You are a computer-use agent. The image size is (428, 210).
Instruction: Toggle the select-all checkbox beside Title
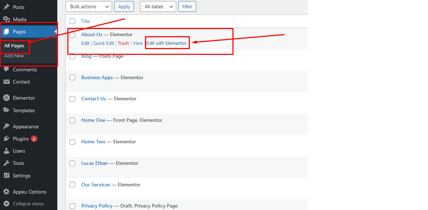click(72, 21)
